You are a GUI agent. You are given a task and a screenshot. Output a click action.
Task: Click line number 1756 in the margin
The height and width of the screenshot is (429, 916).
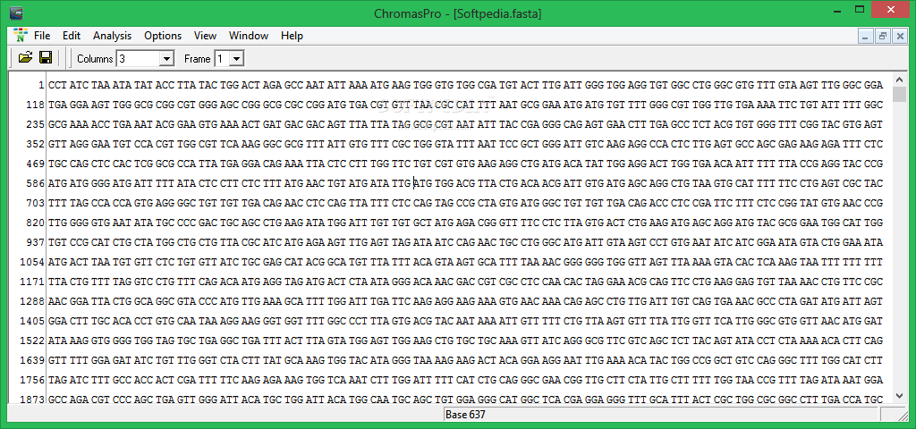click(x=33, y=380)
